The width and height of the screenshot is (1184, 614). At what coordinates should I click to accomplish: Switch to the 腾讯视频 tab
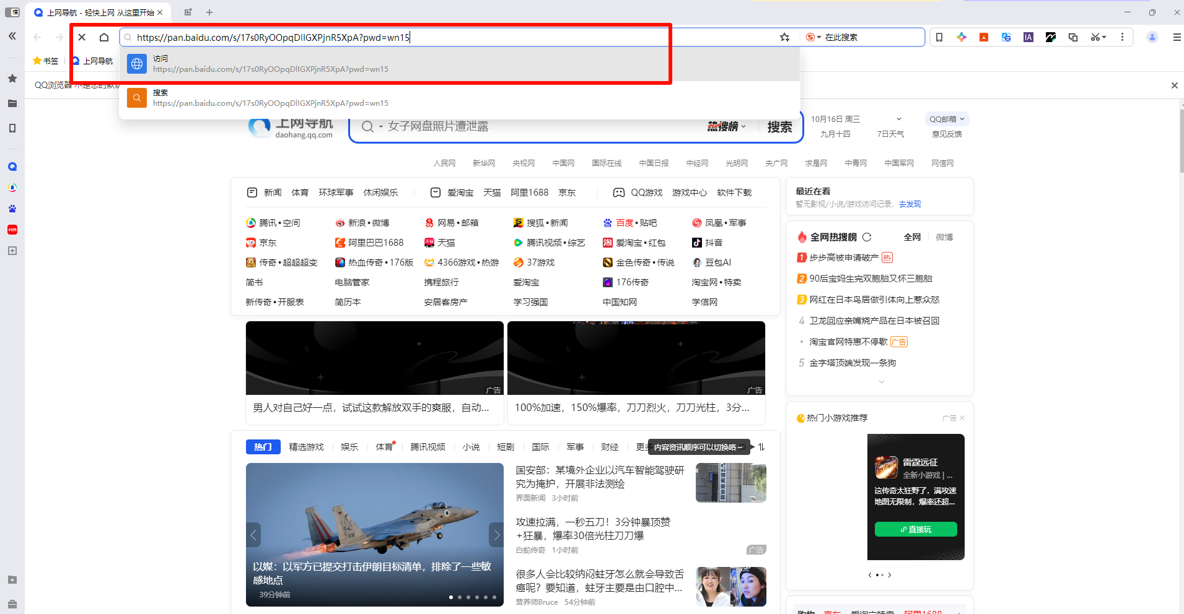click(x=428, y=447)
